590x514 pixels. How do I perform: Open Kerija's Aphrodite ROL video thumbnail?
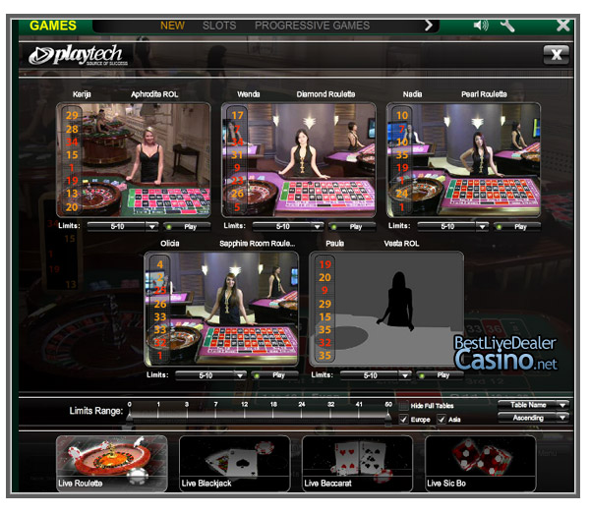(134, 160)
